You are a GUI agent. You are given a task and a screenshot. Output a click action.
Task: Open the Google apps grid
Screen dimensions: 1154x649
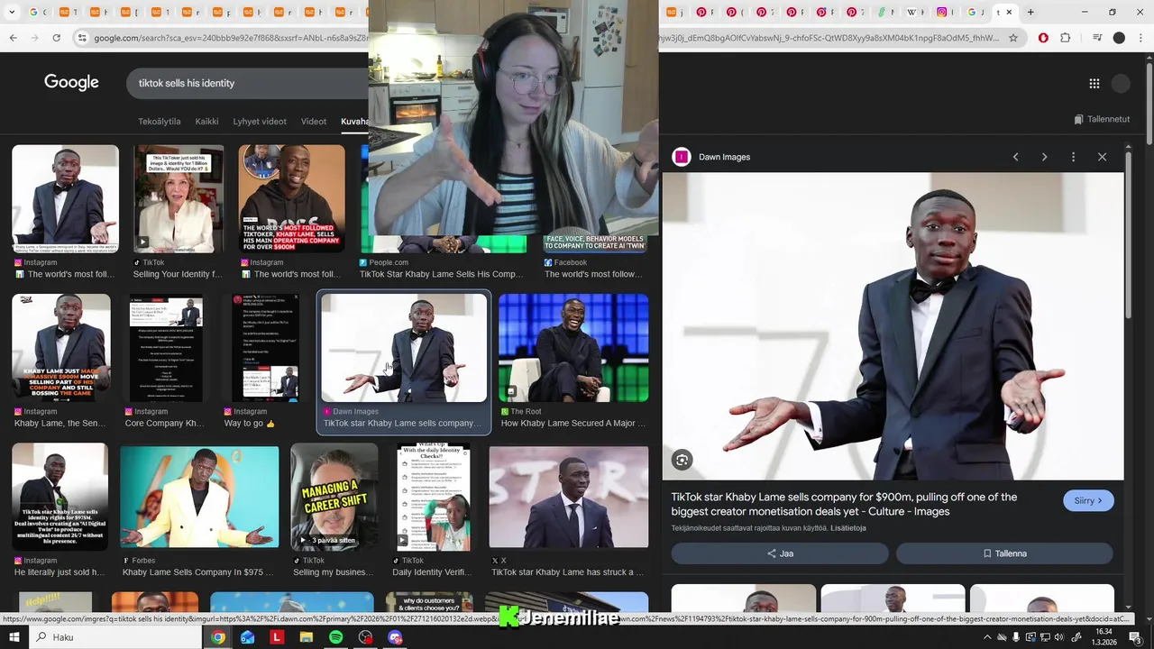(1094, 83)
